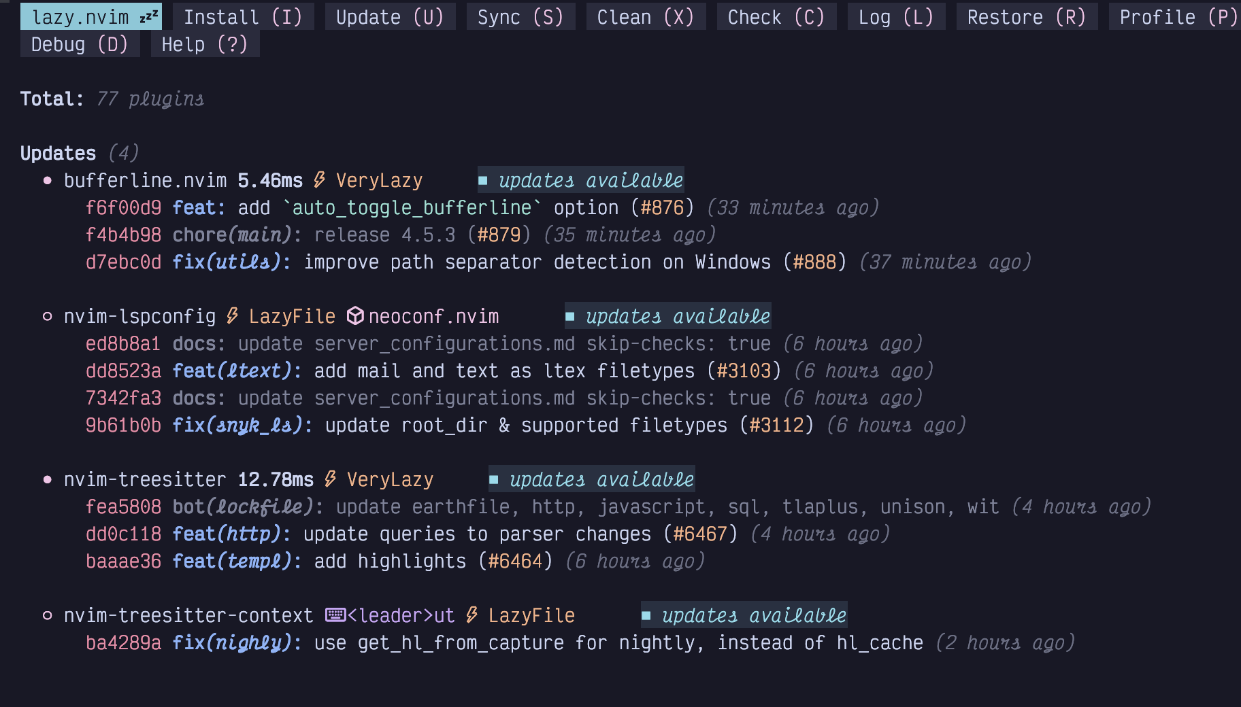The image size is (1241, 707).
Task: Click the Updates (4) section header
Action: pyautogui.click(x=80, y=153)
